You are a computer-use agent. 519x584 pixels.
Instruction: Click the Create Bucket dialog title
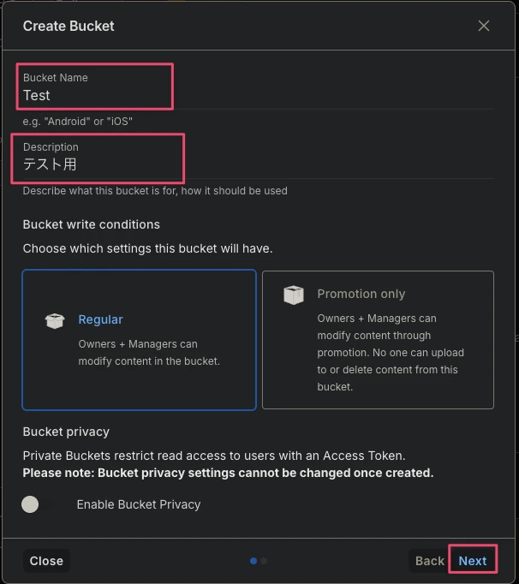pyautogui.click(x=69, y=26)
